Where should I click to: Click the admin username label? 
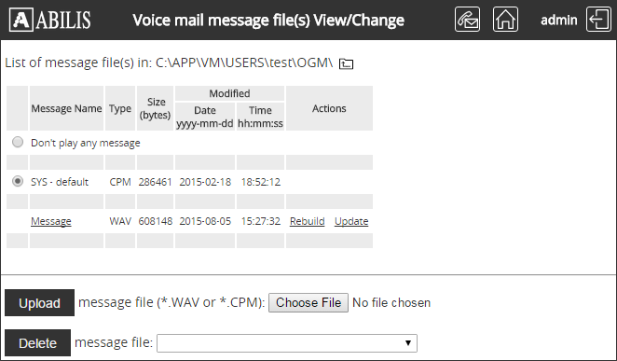tap(559, 21)
